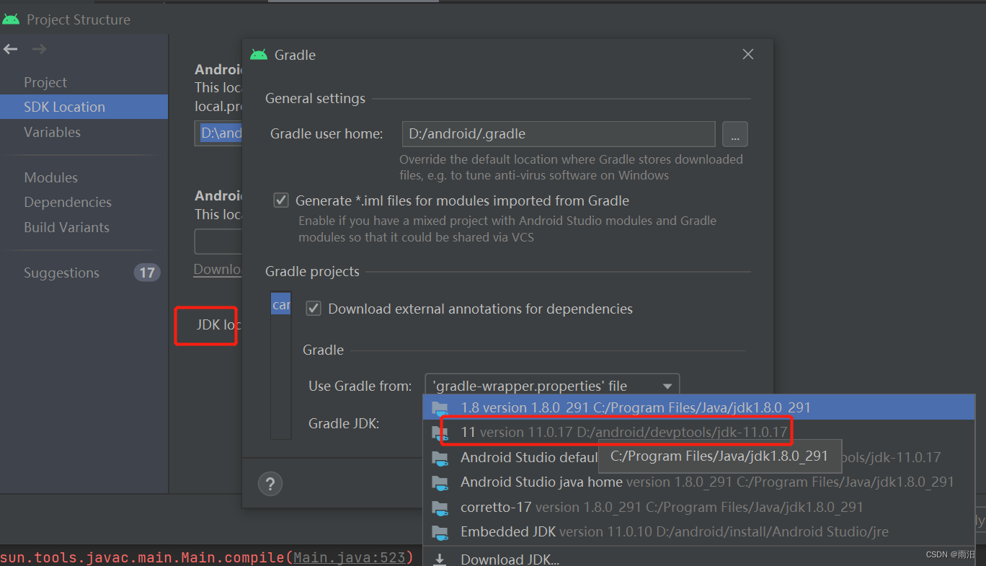The width and height of the screenshot is (986, 566).
Task: Click folder icon of Embedded JDK entry
Action: (x=439, y=532)
